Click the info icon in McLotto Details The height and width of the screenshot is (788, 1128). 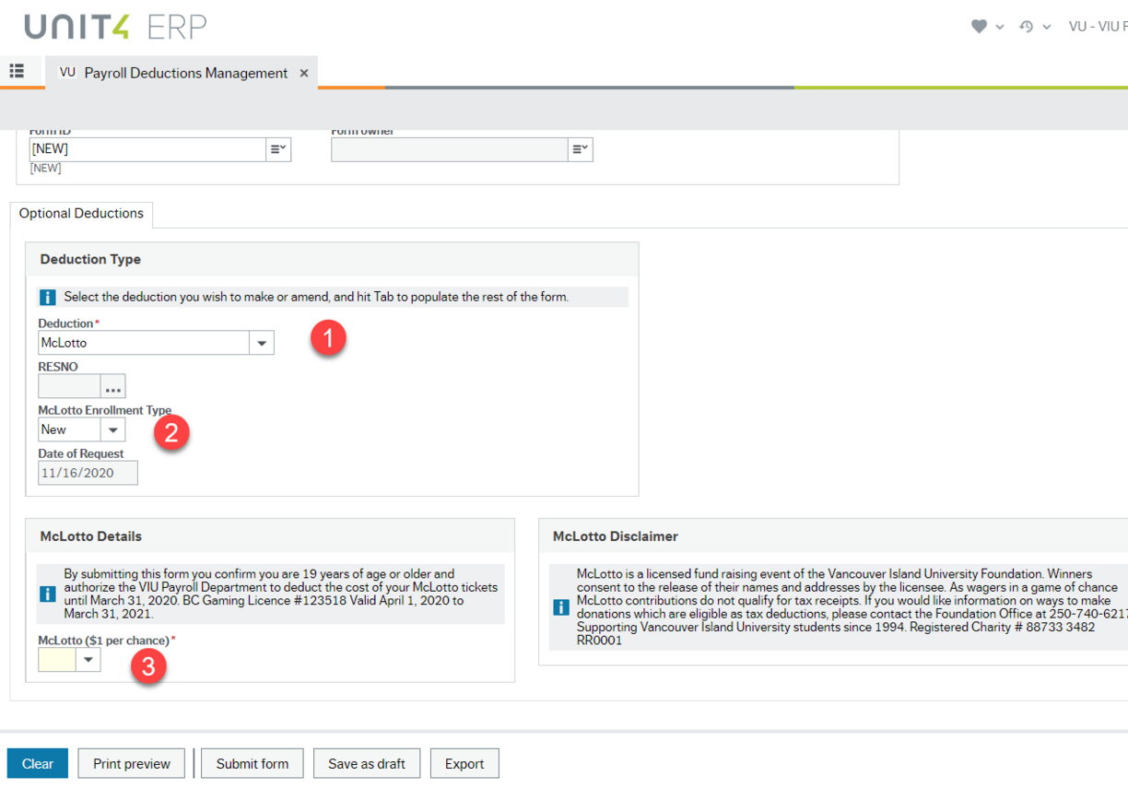(47, 594)
